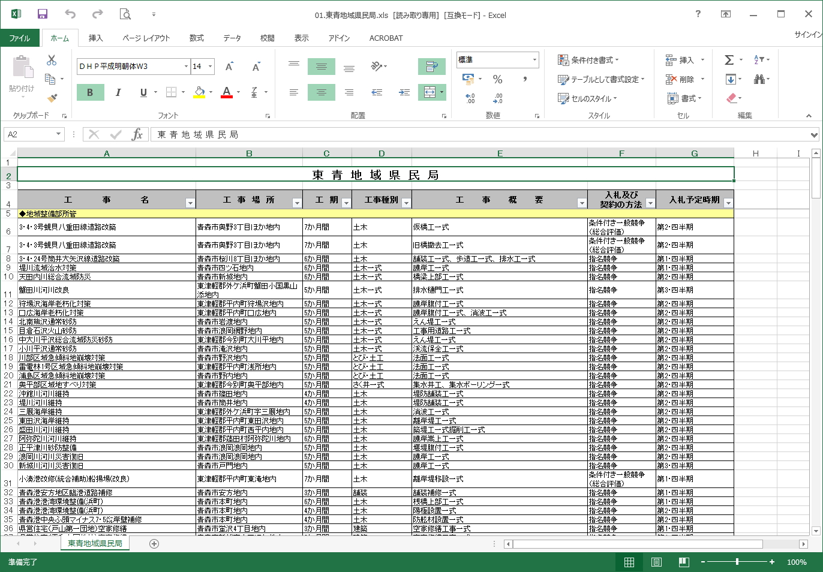Activate the format painter brush

(52, 98)
